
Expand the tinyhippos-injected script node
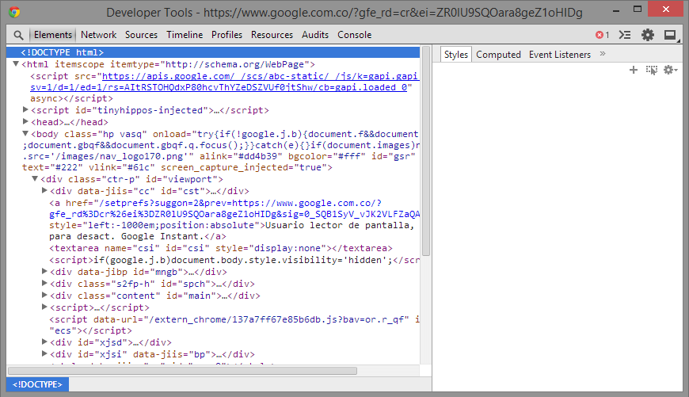tap(25, 109)
